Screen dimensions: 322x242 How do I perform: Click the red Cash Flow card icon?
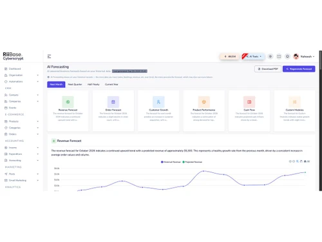249,102
